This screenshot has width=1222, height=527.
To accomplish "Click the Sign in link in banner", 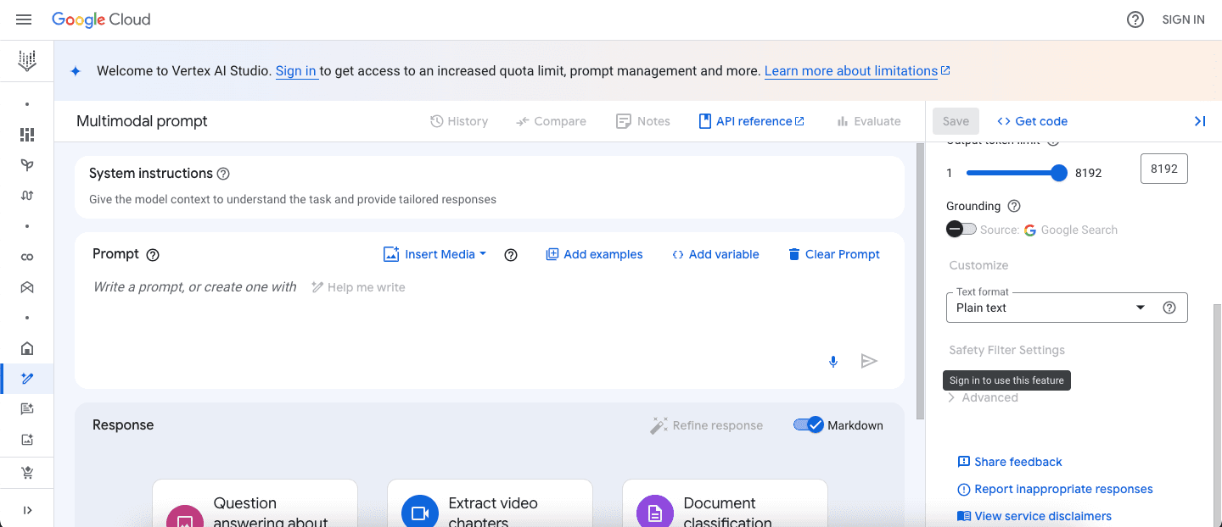I will pyautogui.click(x=296, y=71).
